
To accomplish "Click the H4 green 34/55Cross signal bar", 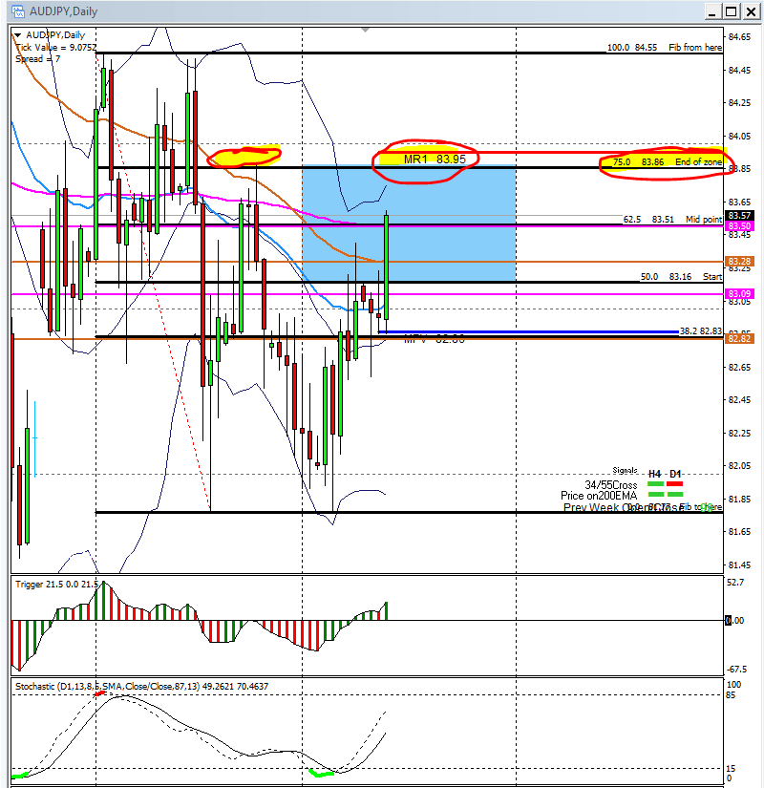I will (655, 484).
